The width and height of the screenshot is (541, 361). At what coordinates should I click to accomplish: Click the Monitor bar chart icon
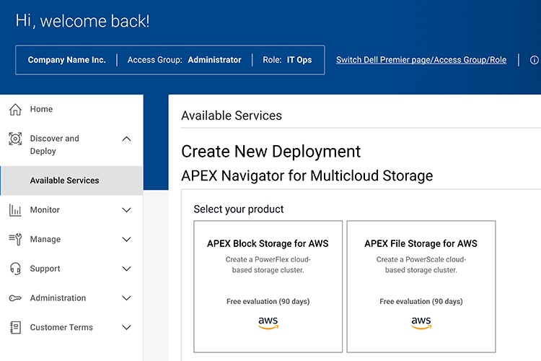[x=15, y=210]
